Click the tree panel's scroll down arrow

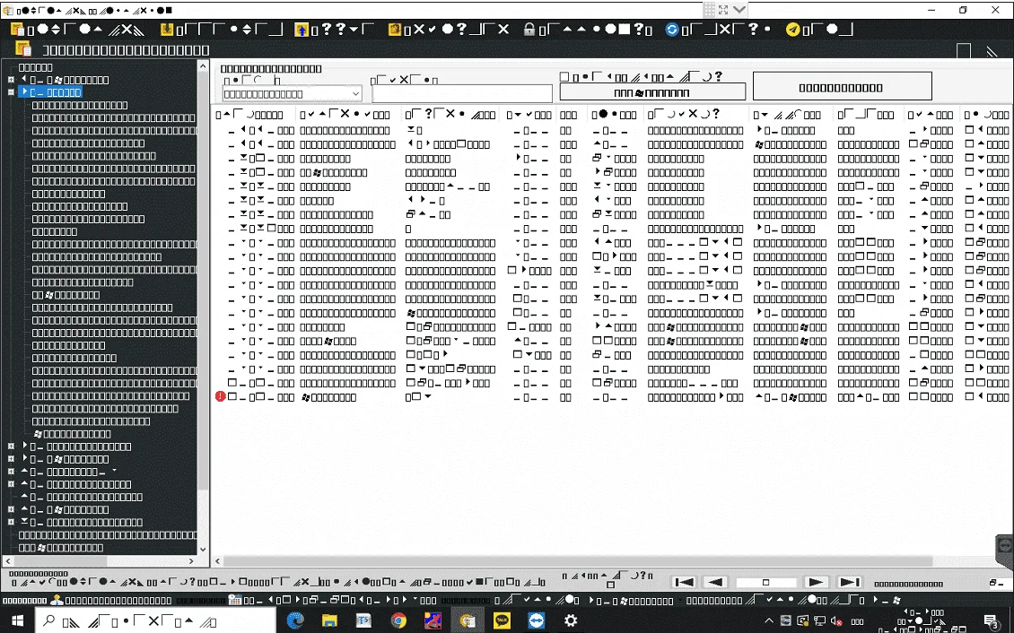coord(203,550)
